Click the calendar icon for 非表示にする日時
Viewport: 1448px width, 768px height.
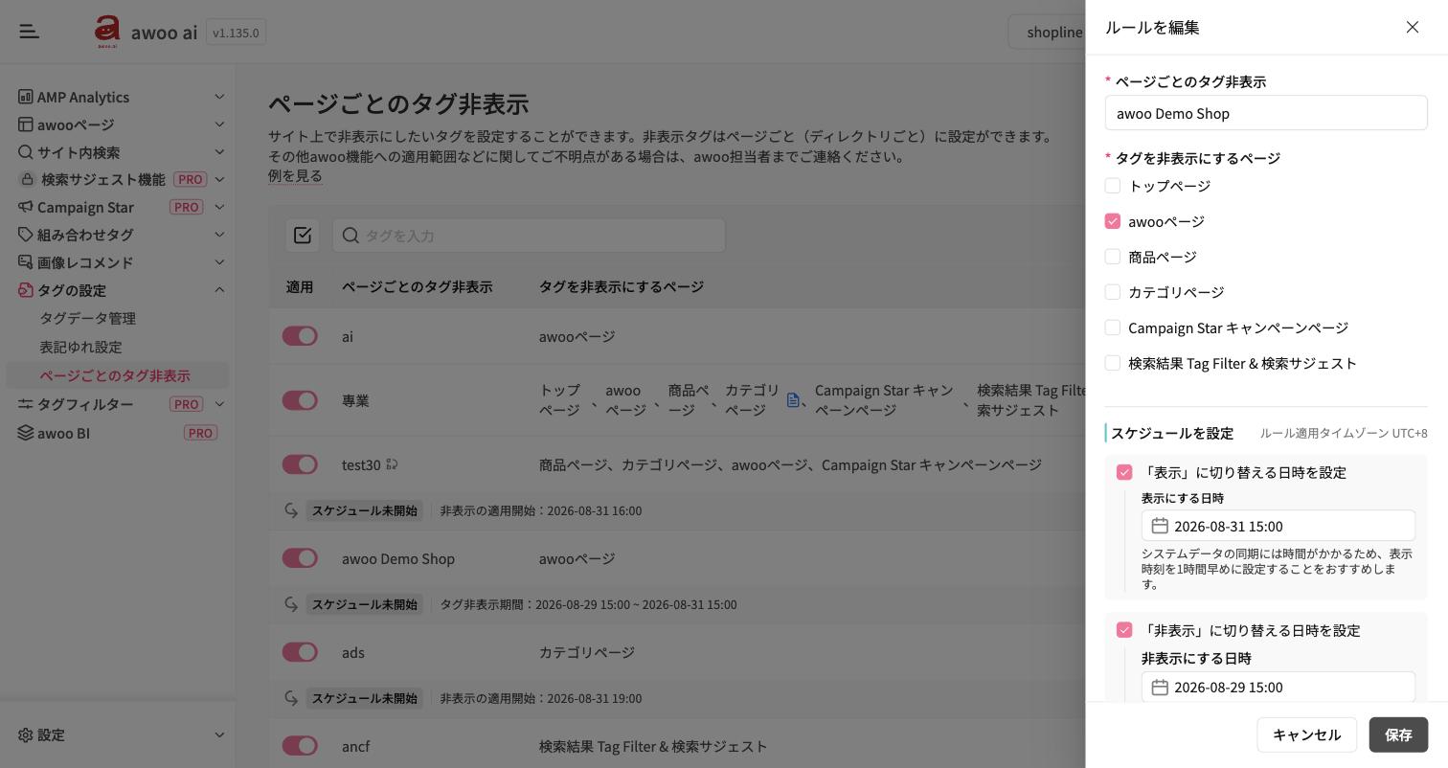pos(1160,688)
